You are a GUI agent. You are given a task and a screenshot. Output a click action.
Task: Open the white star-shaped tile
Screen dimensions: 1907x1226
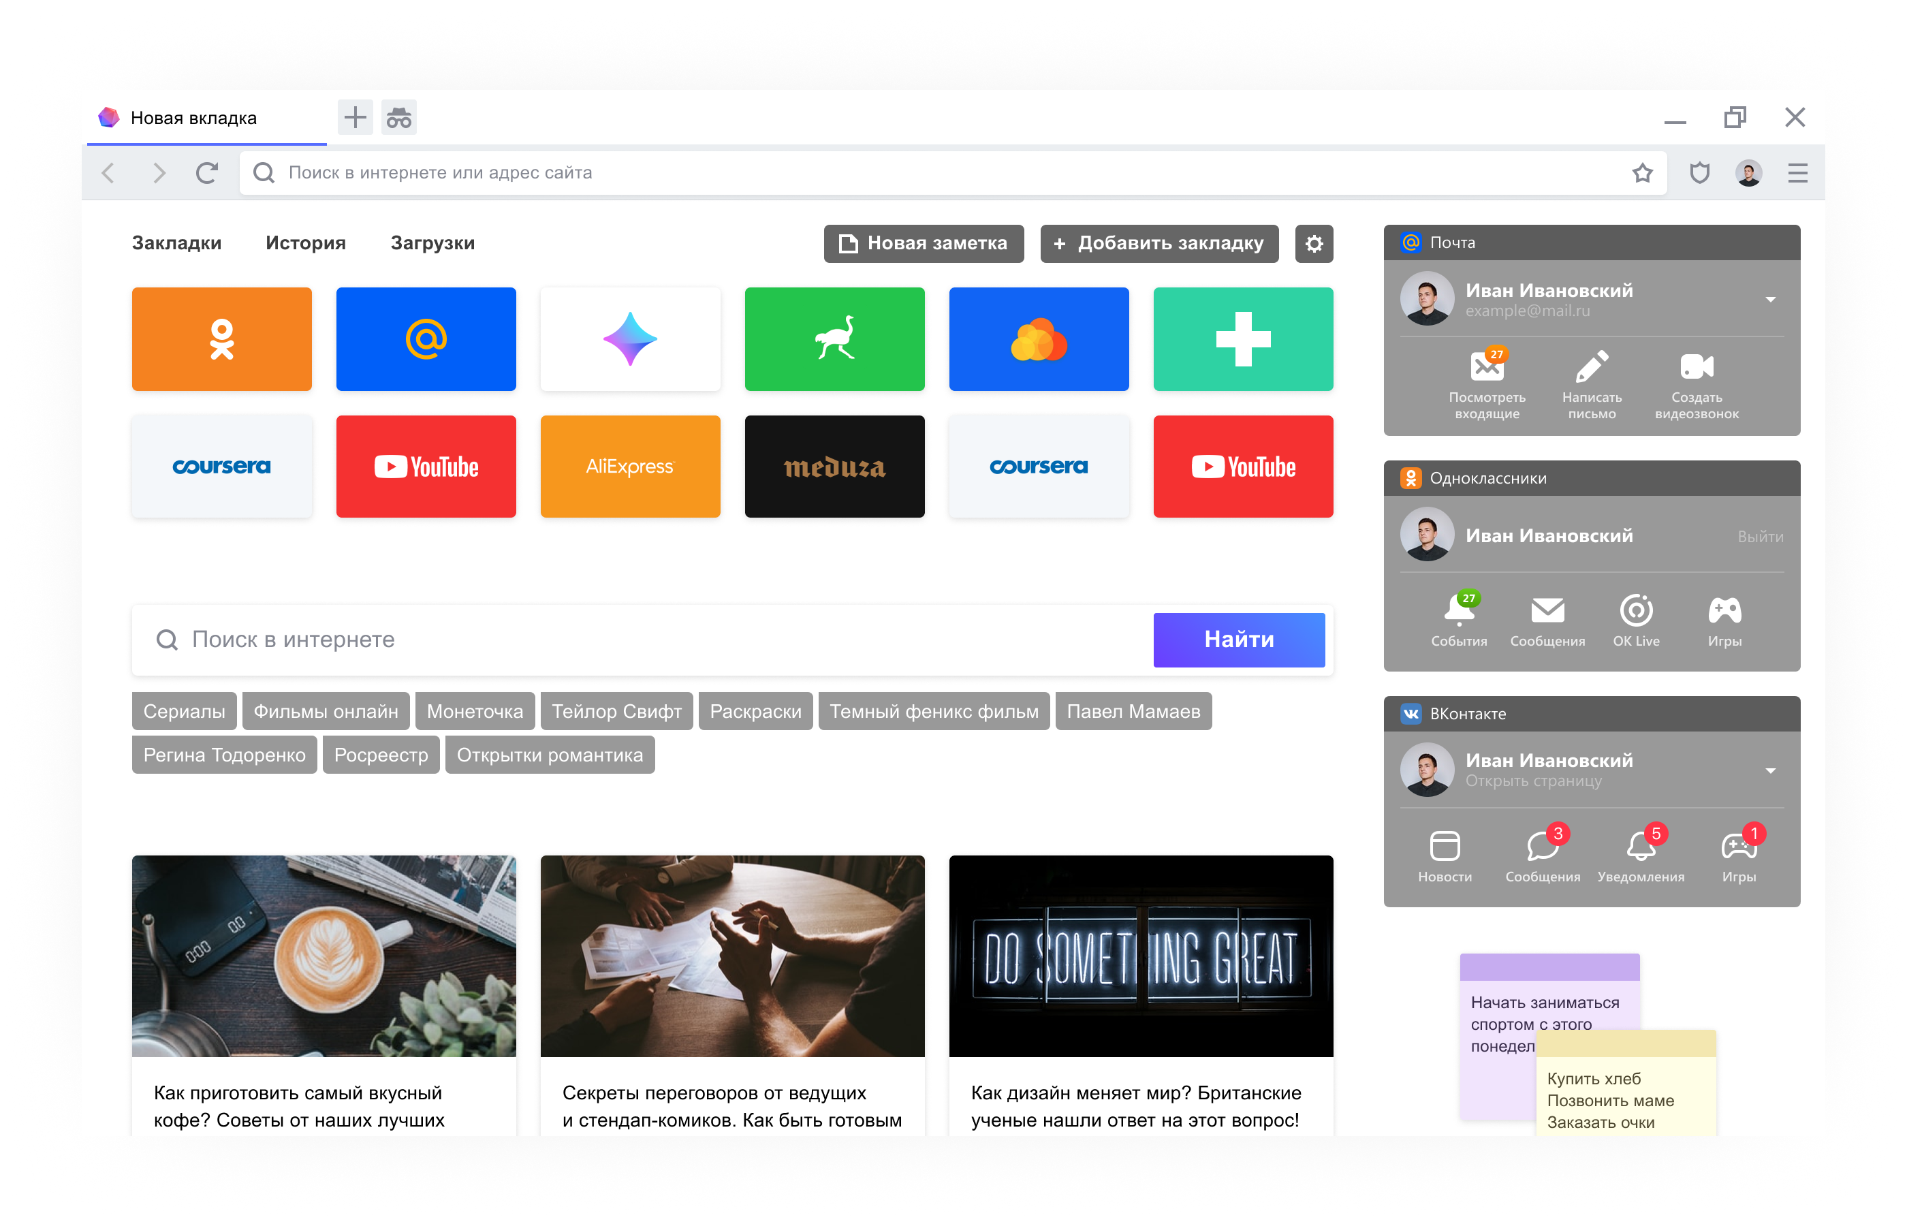(629, 339)
